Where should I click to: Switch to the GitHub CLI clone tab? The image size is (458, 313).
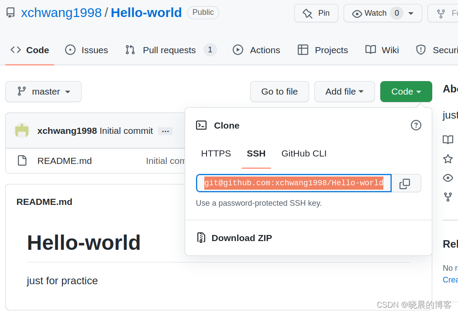304,153
